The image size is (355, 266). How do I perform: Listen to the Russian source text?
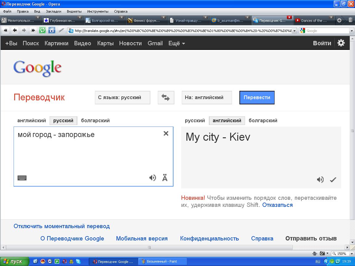(153, 178)
